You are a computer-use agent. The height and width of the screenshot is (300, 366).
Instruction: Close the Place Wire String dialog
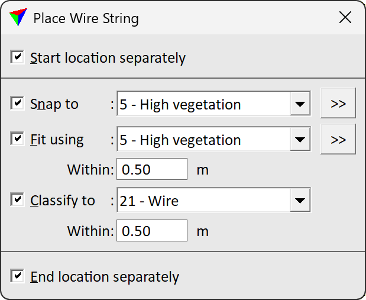click(345, 18)
